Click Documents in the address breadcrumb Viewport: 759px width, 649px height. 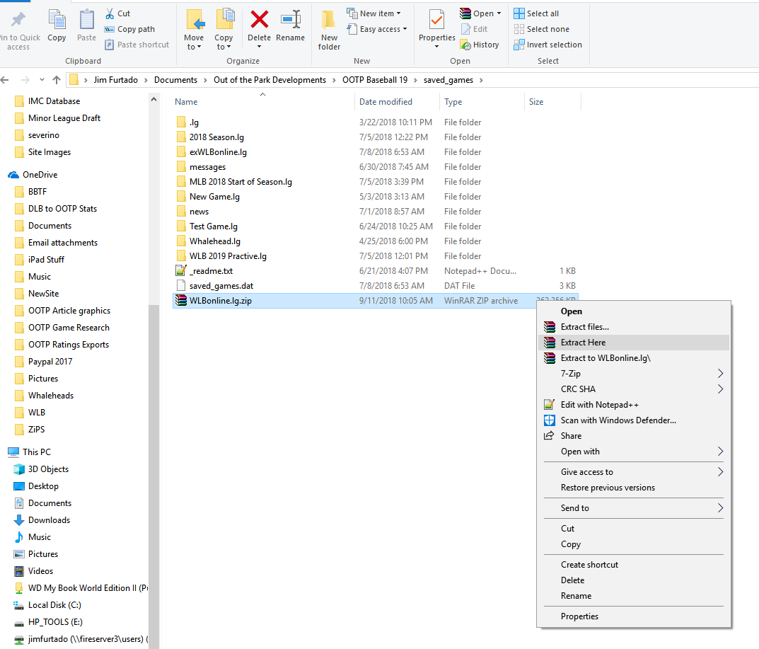coord(175,80)
